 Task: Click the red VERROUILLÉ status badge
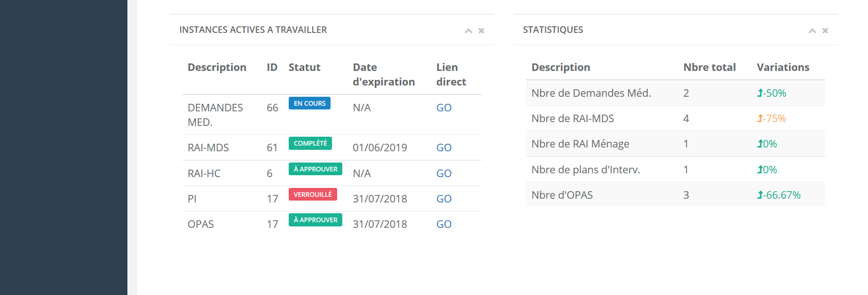click(x=313, y=194)
